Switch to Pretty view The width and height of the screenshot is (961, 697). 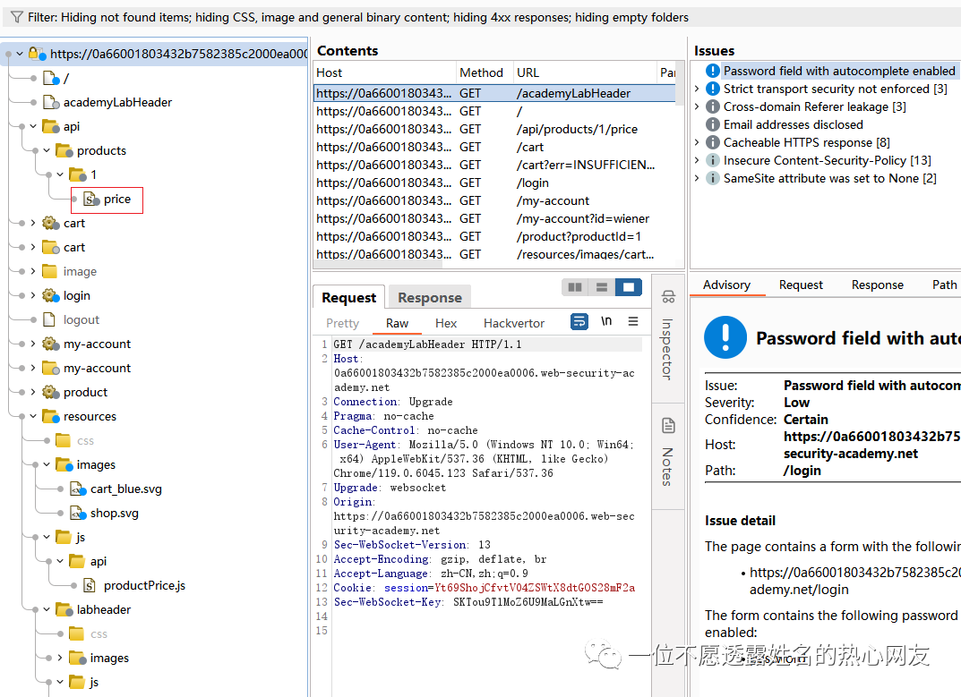pyautogui.click(x=343, y=323)
